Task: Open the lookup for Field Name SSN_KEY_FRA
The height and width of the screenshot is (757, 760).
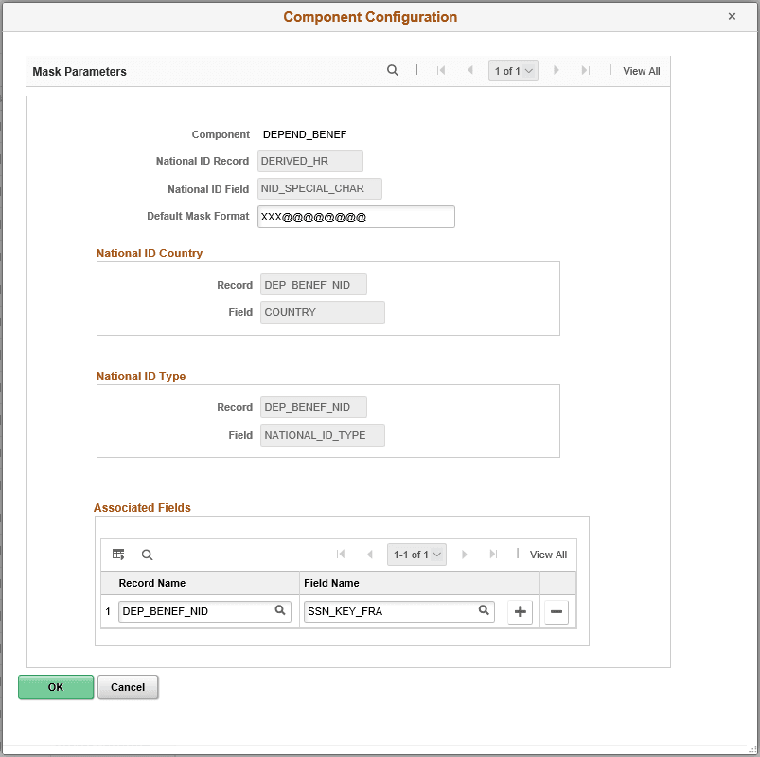Action: (483, 611)
